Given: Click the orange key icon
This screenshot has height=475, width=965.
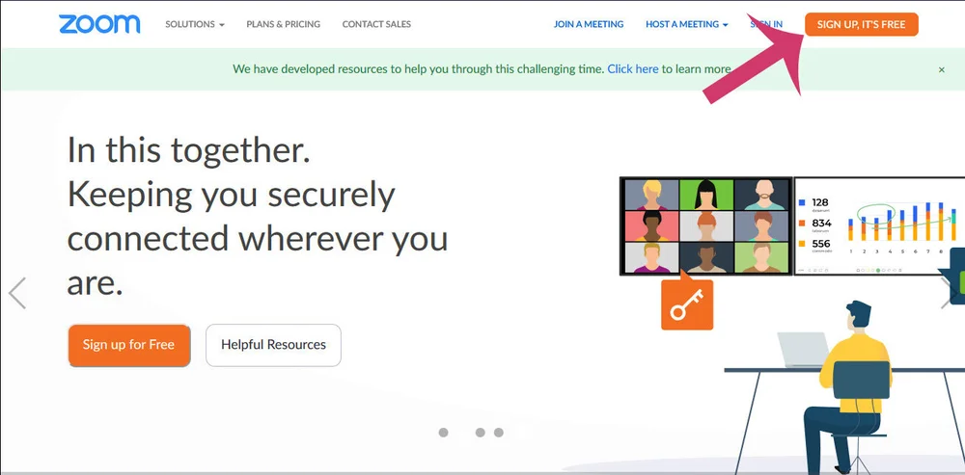Looking at the screenshot, I should (687, 304).
